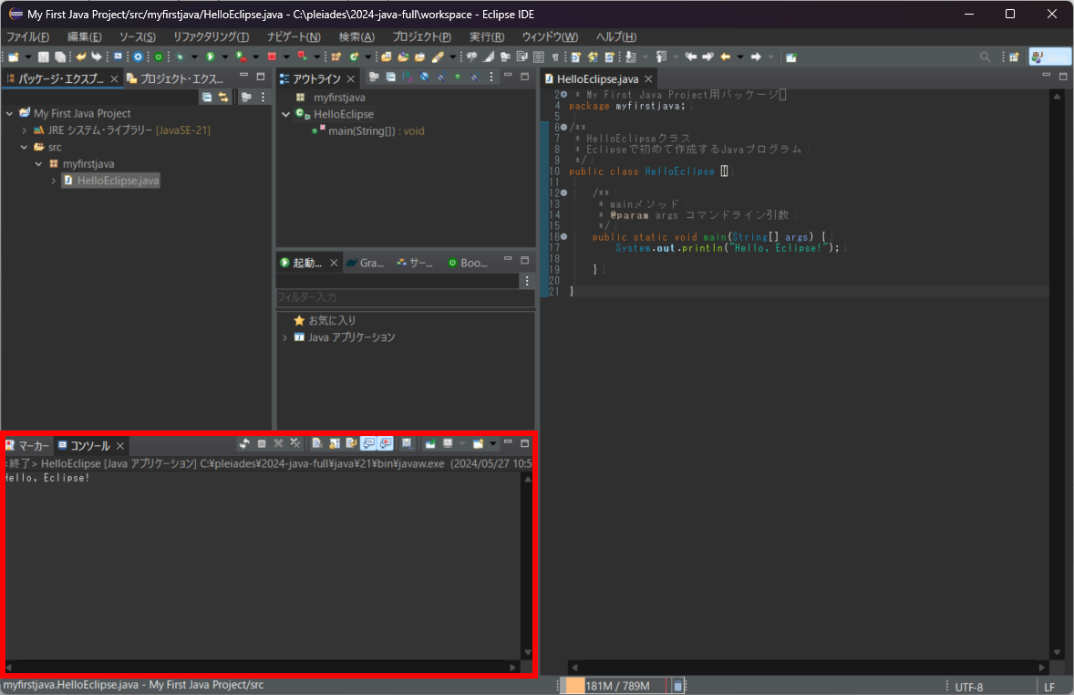Image resolution: width=1074 pixels, height=695 pixels.
Task: Open the Outline view three-dot menu
Action: [491, 77]
